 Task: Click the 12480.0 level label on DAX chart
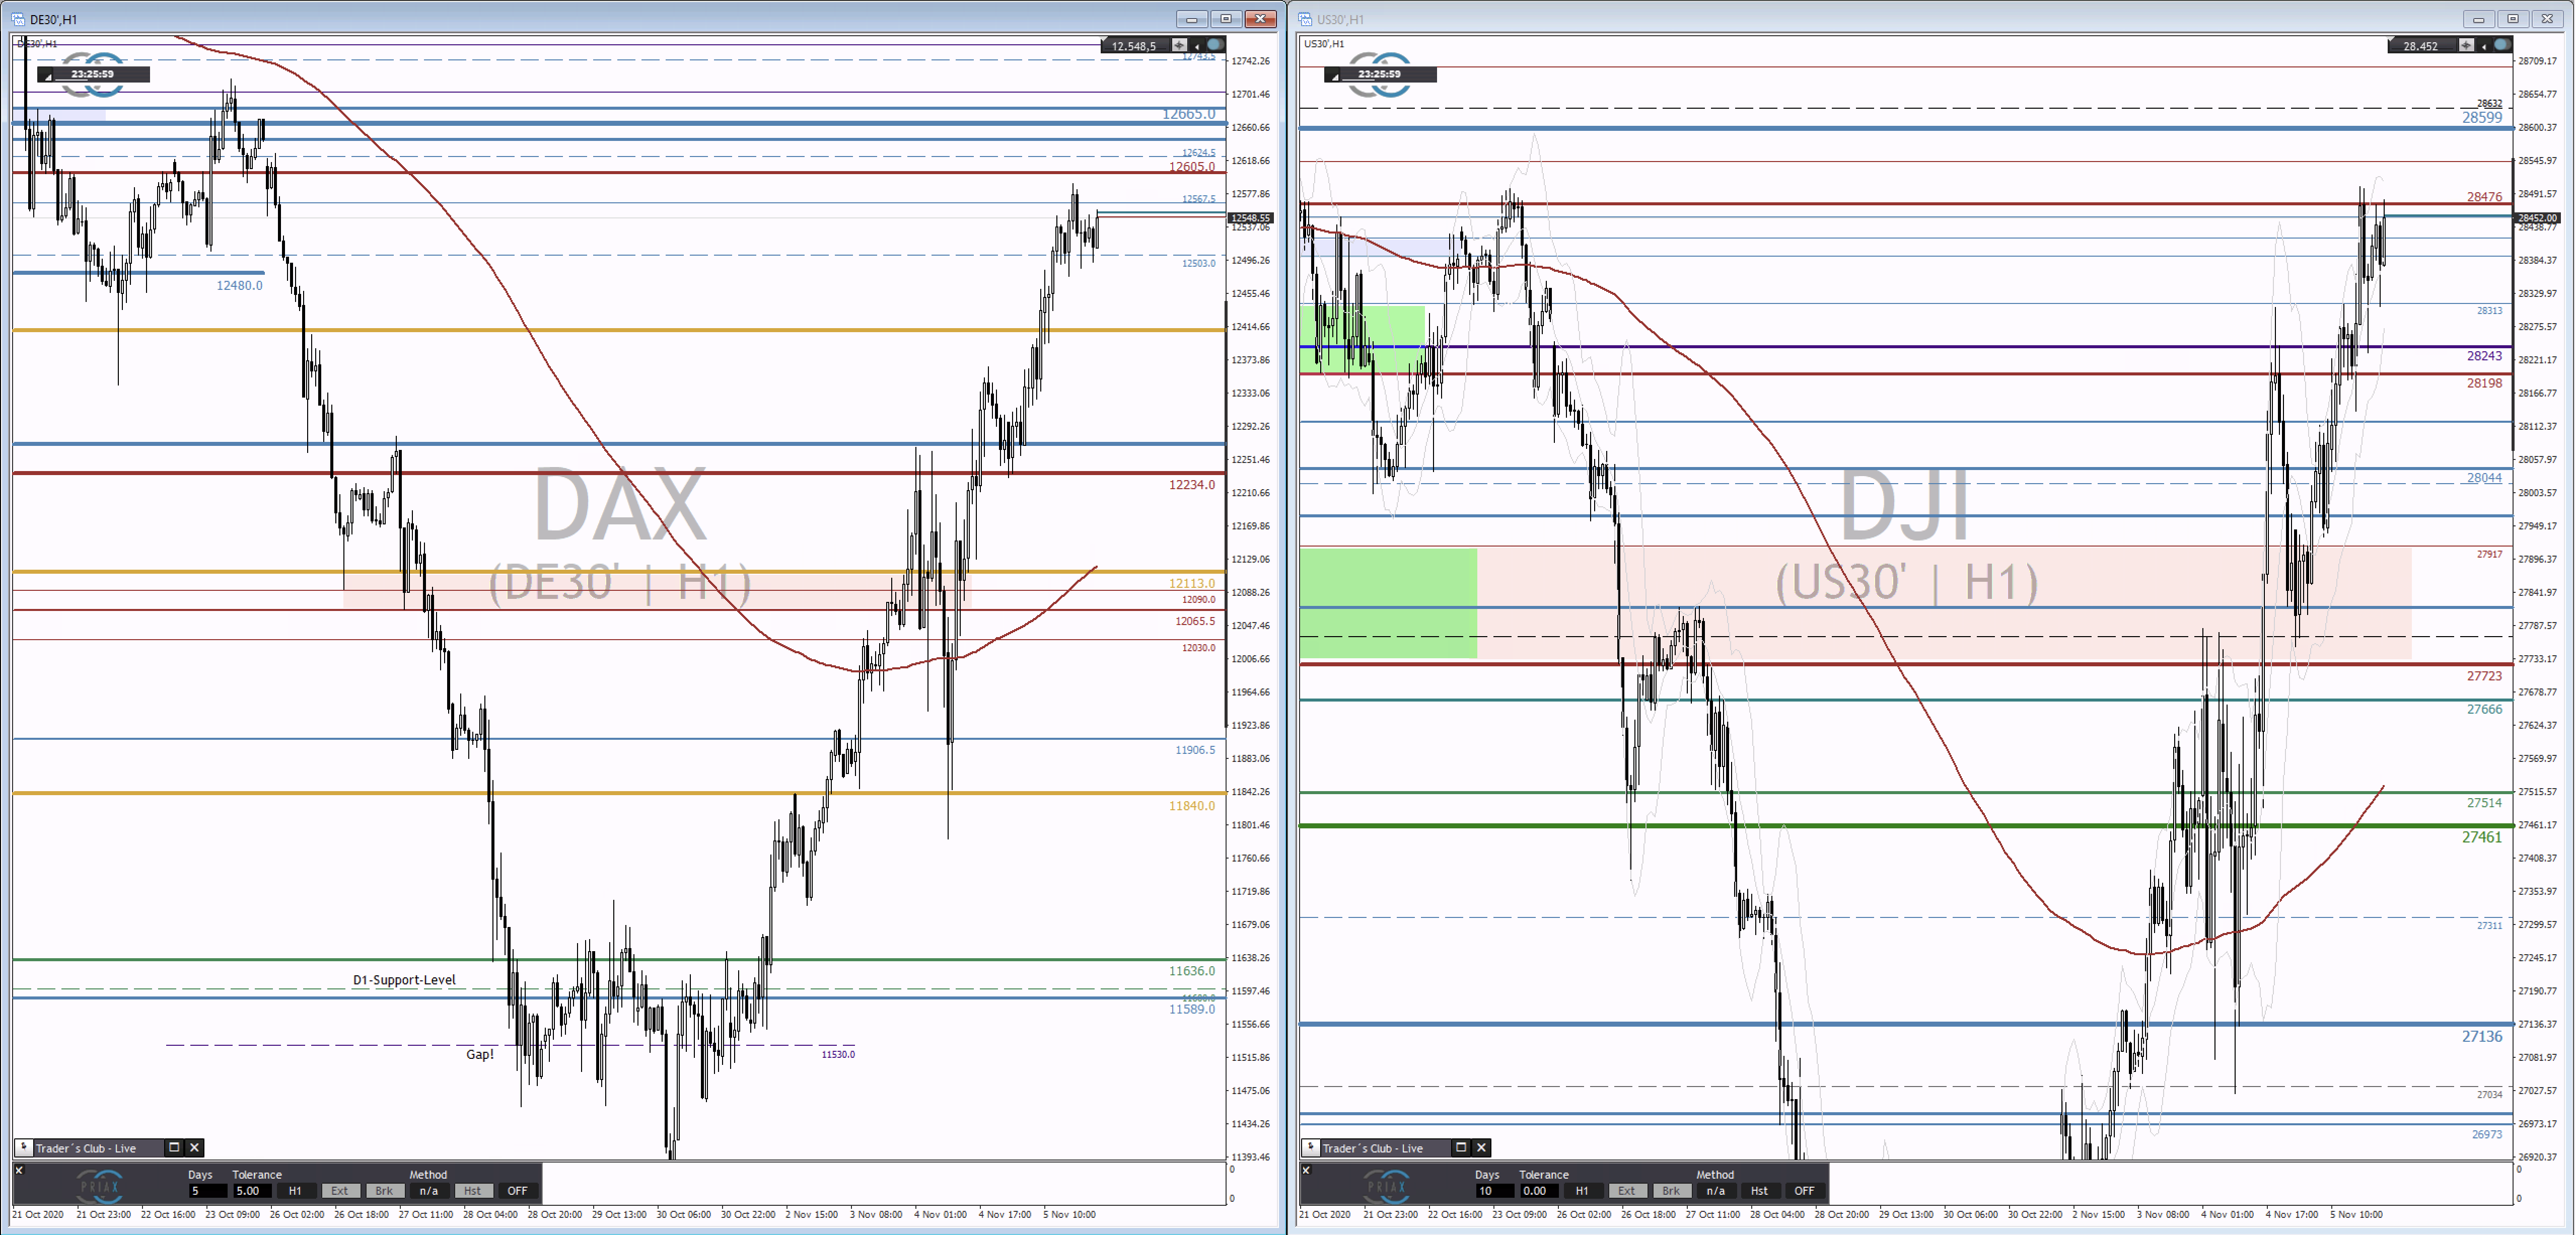point(240,285)
